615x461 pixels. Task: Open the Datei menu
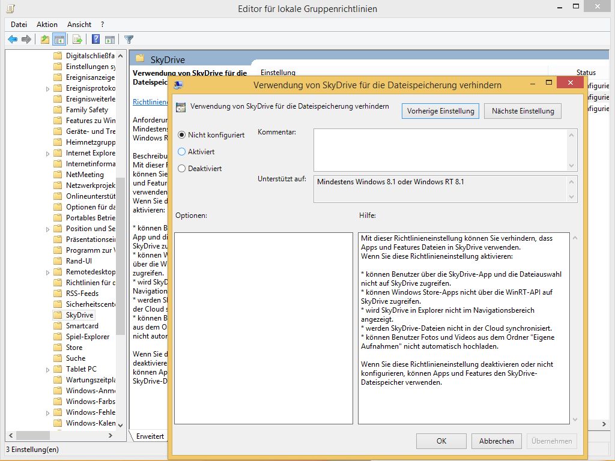point(19,24)
